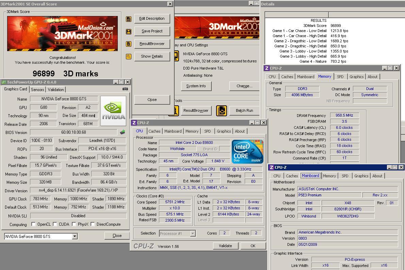Click the CPU-Z Z icon in CPU window title
The image size is (405, 270).
pos(134,123)
